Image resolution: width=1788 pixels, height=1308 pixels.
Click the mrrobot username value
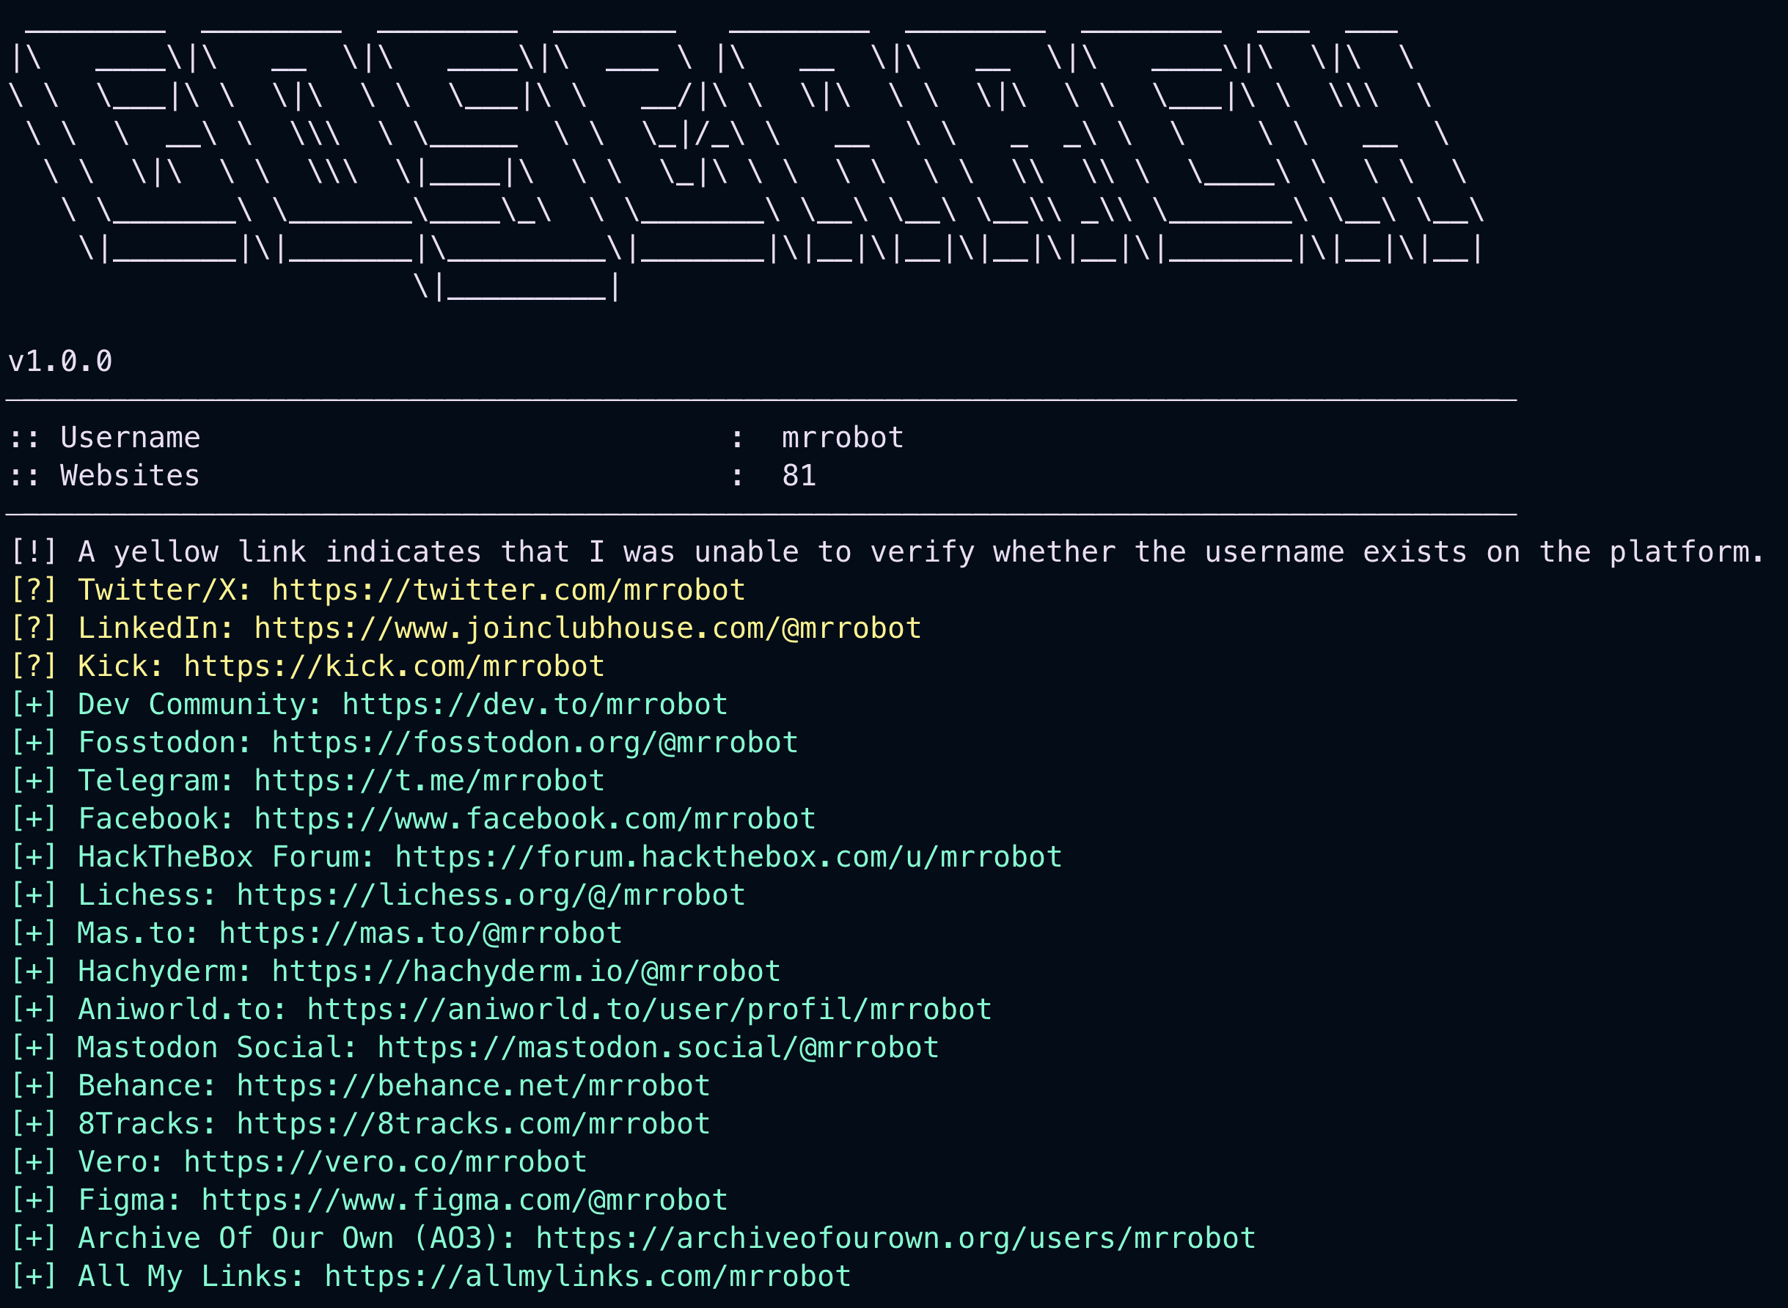click(x=842, y=437)
